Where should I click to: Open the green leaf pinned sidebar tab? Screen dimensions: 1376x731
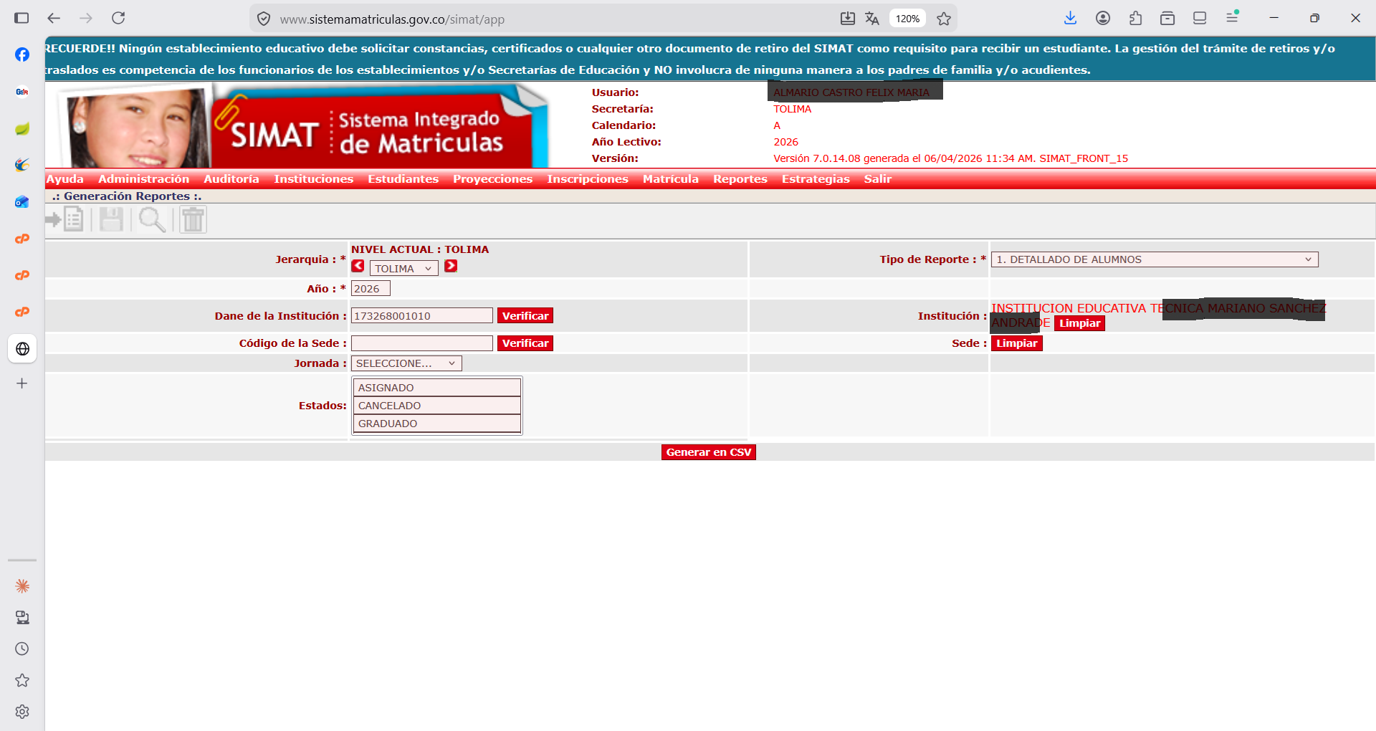(22, 128)
